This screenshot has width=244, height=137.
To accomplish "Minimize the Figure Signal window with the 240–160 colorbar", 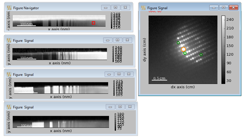I will pyautogui.click(x=108, y=40).
